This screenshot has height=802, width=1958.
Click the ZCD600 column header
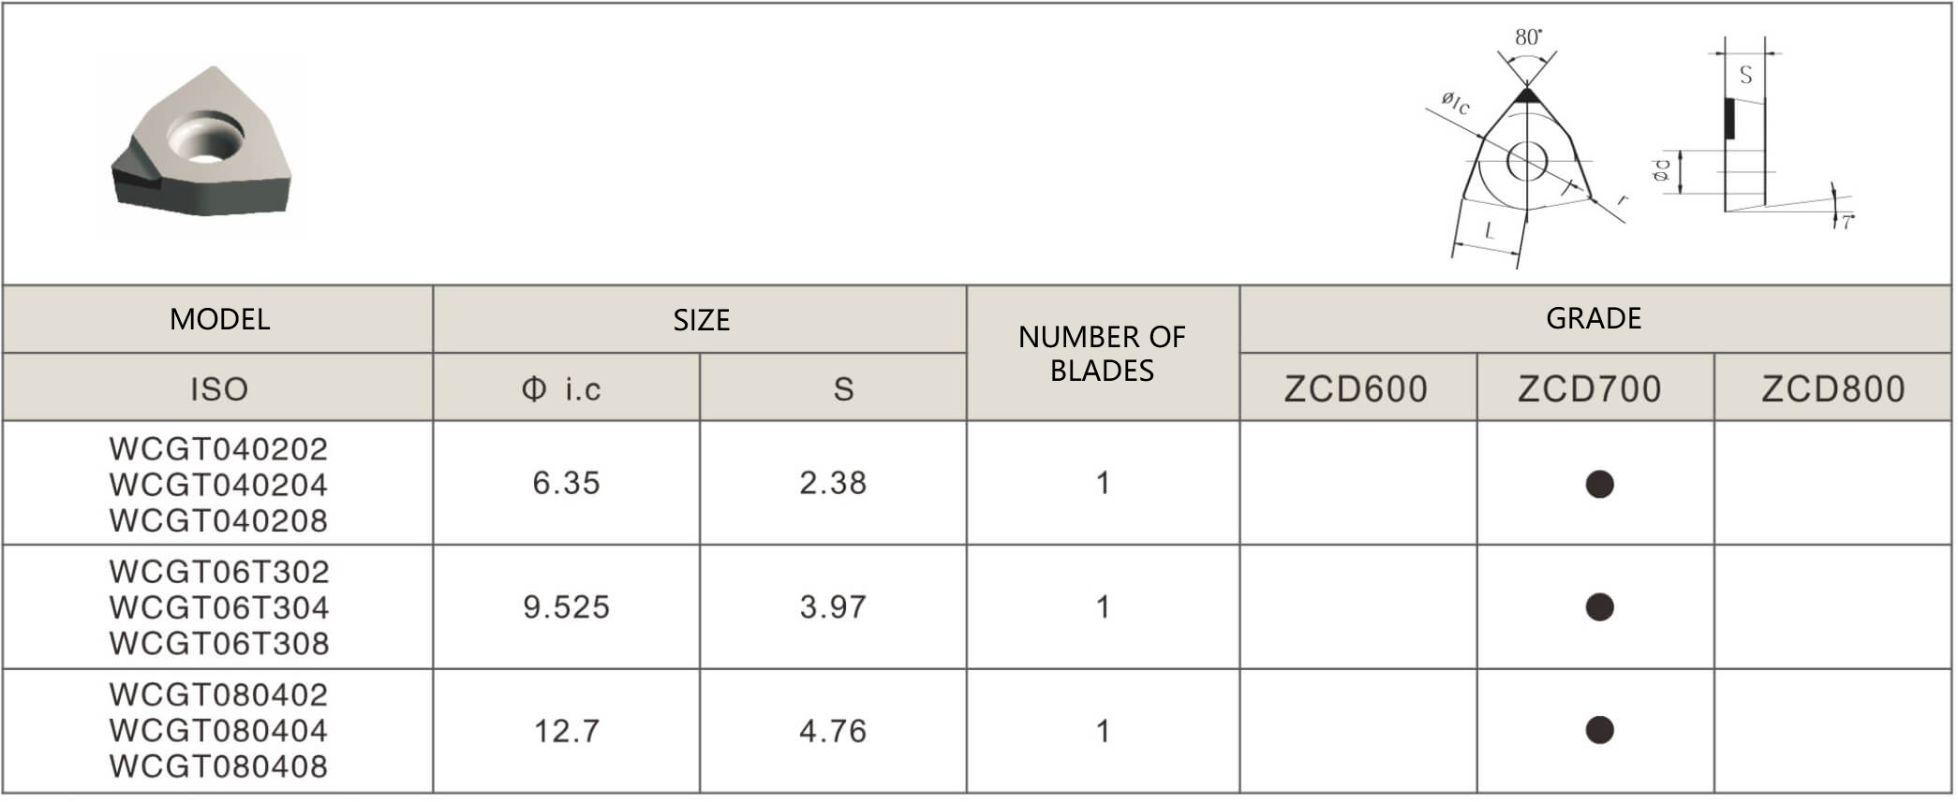tap(1356, 389)
